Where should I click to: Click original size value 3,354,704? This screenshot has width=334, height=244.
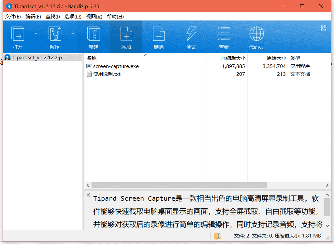pos(274,66)
